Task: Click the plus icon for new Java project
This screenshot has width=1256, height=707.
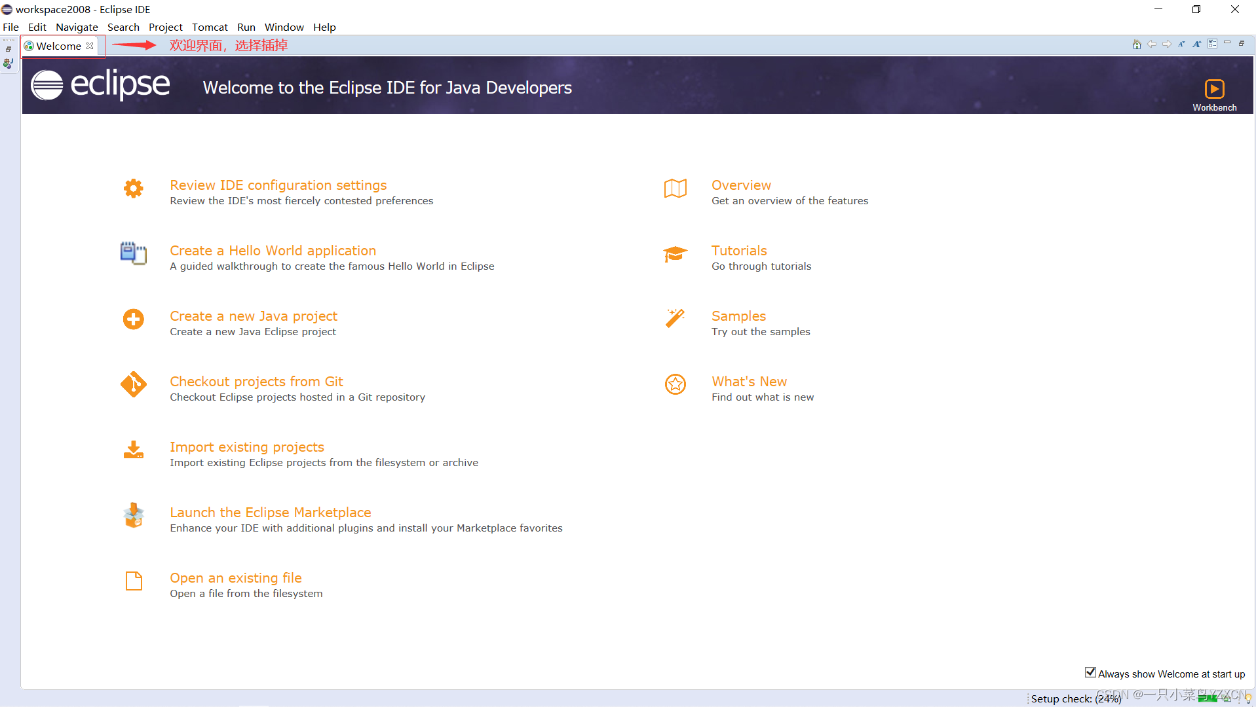Action: (x=134, y=319)
